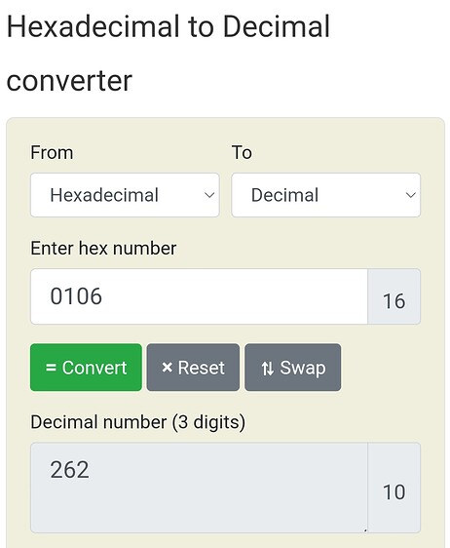Click the Enter hex number label
The height and width of the screenshot is (548, 450).
point(103,249)
